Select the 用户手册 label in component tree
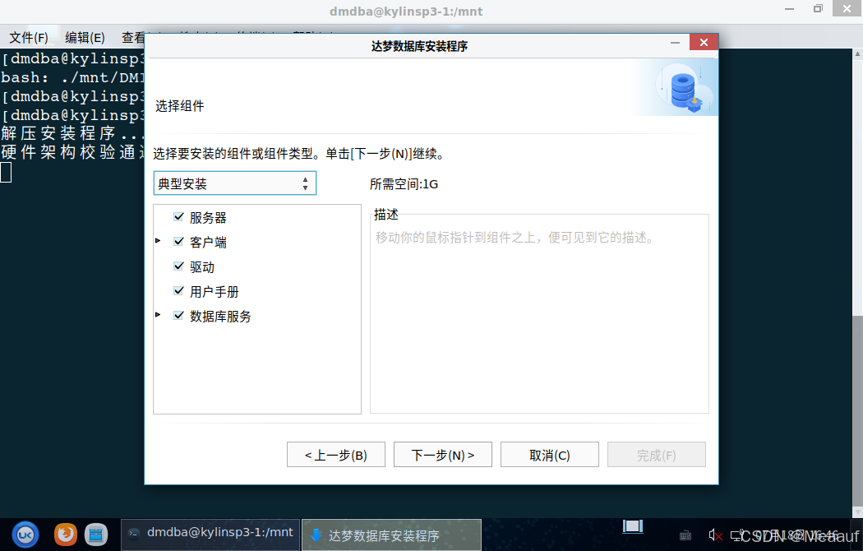This screenshot has height=551, width=863. [214, 292]
